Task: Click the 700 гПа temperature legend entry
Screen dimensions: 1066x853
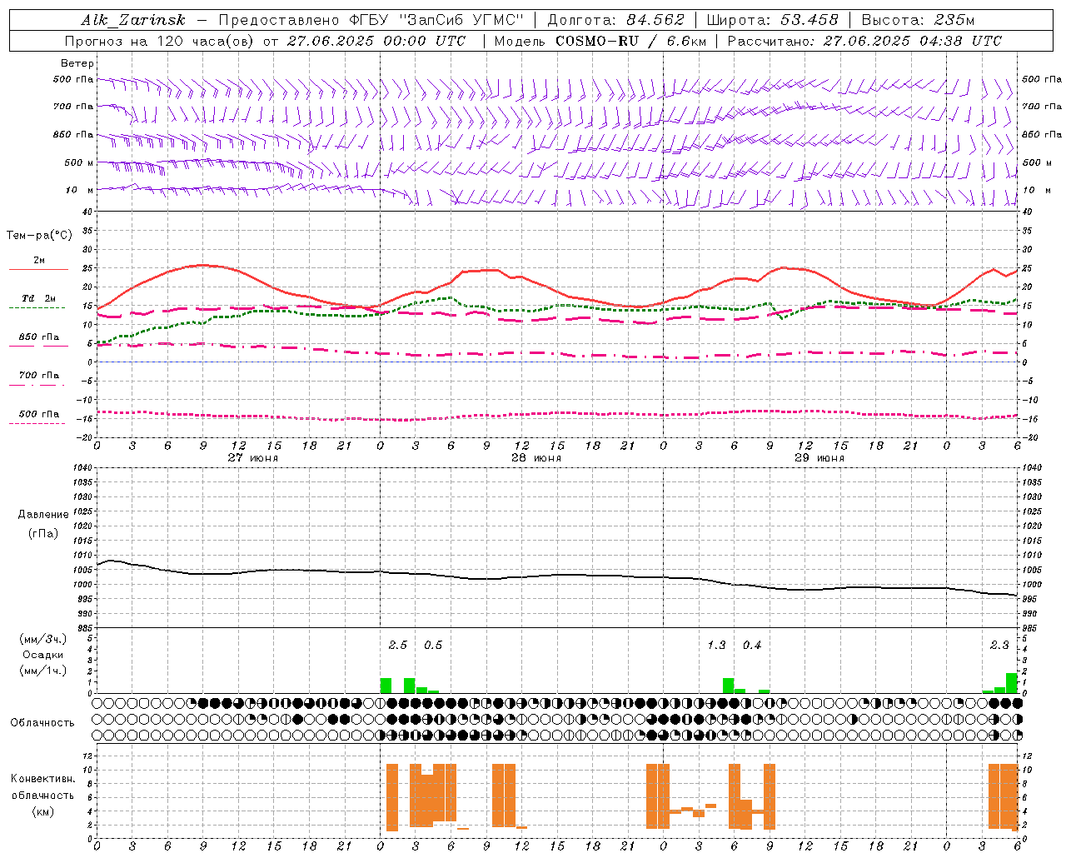Action: coord(38,375)
